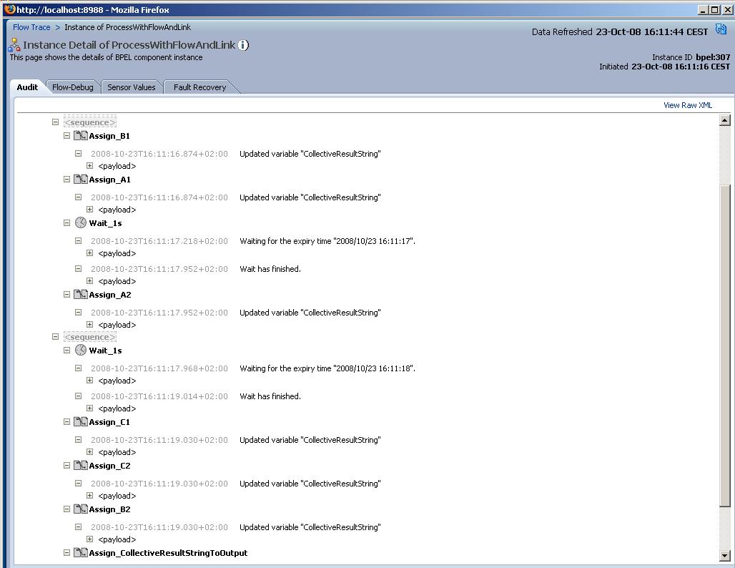Collapse the 16:11:17.218 wait log entry
735x568 pixels.
[x=78, y=240]
